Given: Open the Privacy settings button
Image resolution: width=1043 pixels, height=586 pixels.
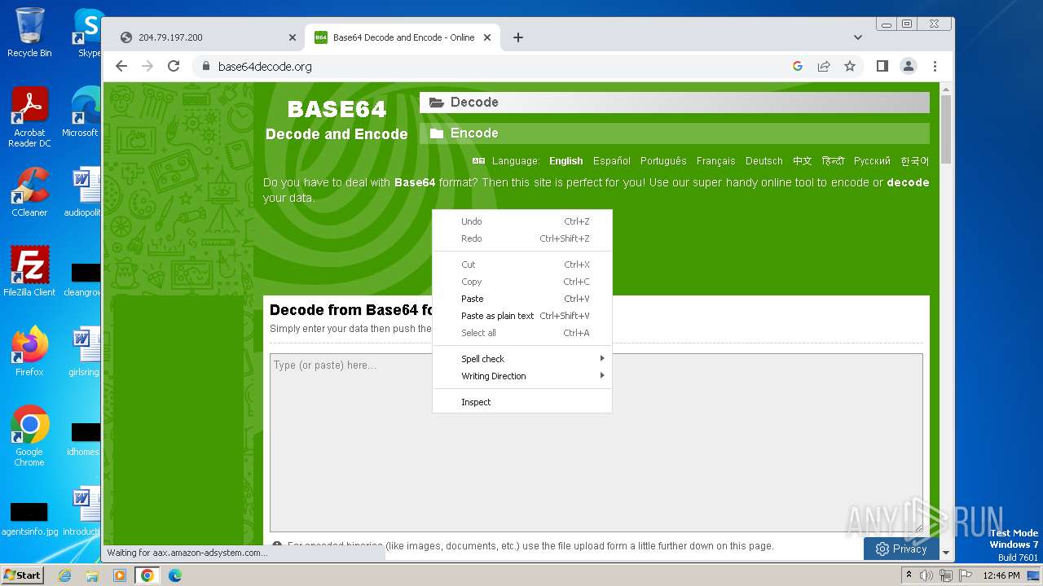Looking at the screenshot, I should [901, 549].
